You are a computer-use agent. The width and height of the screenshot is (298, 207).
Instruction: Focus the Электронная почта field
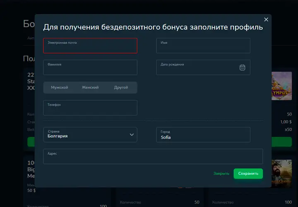(x=90, y=46)
